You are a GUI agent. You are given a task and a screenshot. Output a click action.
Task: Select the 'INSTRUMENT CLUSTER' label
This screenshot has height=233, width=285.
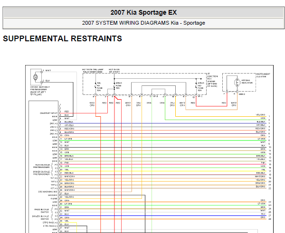point(263,75)
